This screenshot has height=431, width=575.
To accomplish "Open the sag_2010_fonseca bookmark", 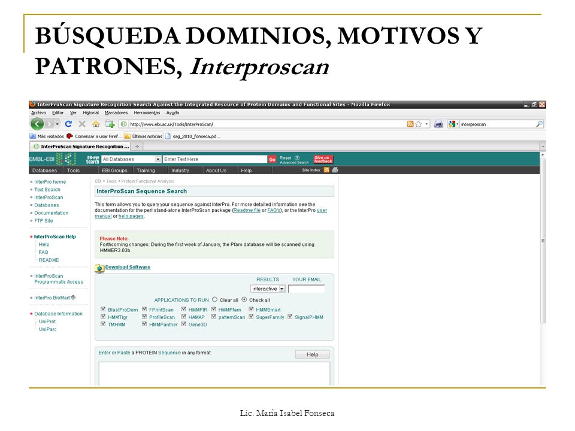I will [193, 136].
